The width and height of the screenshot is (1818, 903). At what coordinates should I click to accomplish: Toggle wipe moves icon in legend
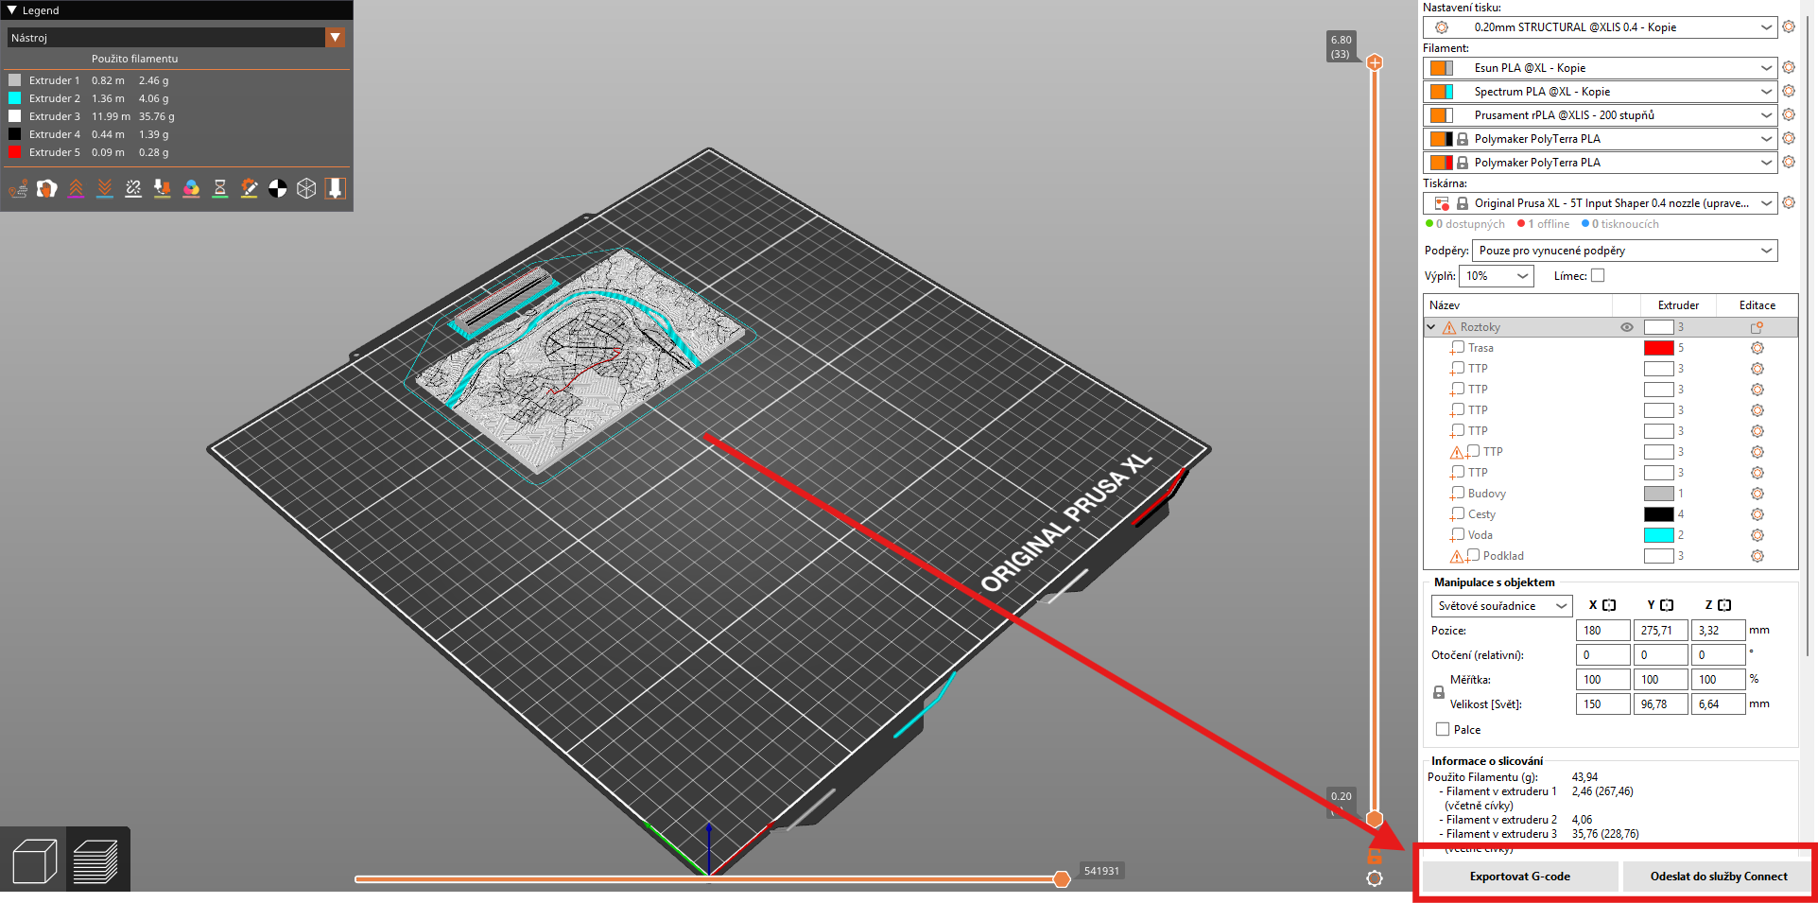[x=47, y=189]
